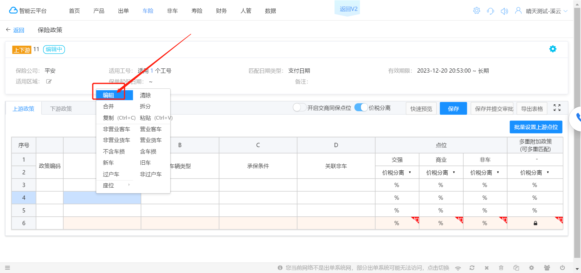The width and height of the screenshot is (581, 273).
Task: Choose 非过户车 from context menu
Action: pyautogui.click(x=151, y=174)
